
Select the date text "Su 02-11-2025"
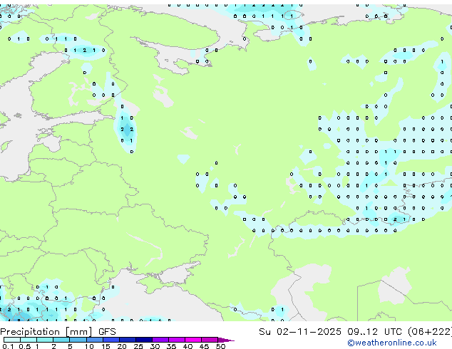pyautogui.click(x=300, y=332)
